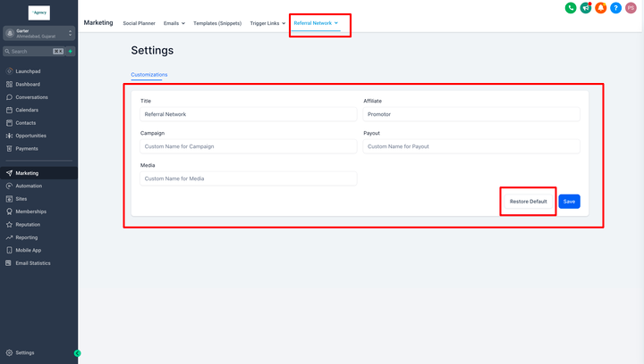The image size is (644, 364).
Task: Open the megaphone announcements icon
Action: coord(585,8)
